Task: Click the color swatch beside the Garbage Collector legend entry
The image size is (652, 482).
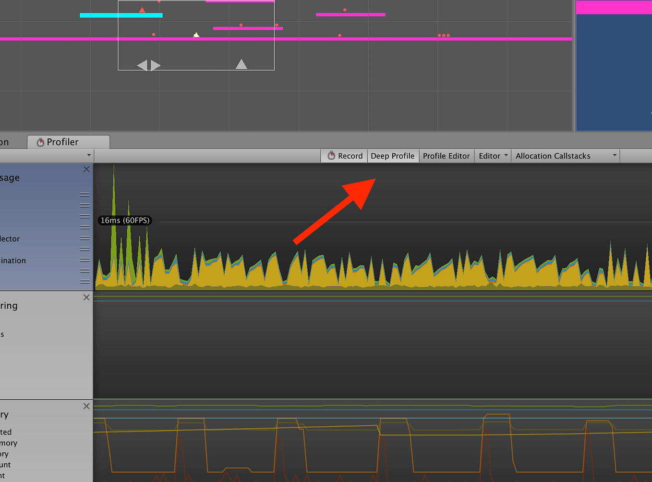Action: click(1, 239)
